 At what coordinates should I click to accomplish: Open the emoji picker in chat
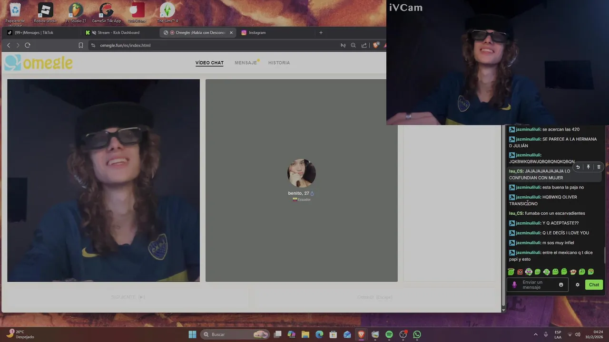[561, 285]
